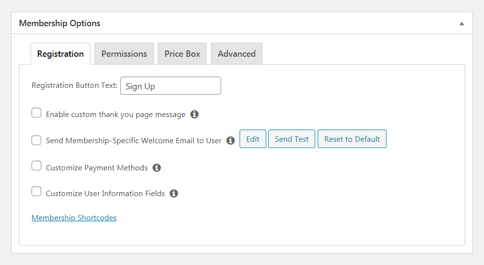Click info icon beside Customize Payment Methods
The image size is (484, 265).
point(157,168)
